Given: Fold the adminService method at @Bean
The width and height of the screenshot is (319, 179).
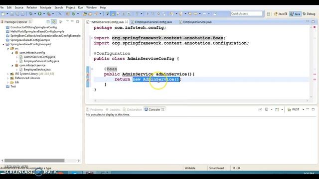Looking at the screenshot, I should point(92,69).
